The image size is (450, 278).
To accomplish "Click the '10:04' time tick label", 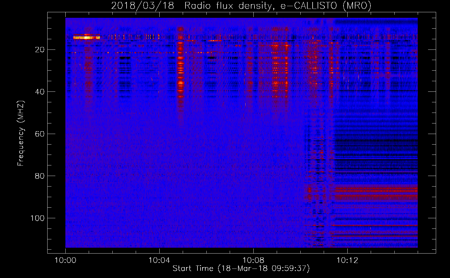I will 159,260.
